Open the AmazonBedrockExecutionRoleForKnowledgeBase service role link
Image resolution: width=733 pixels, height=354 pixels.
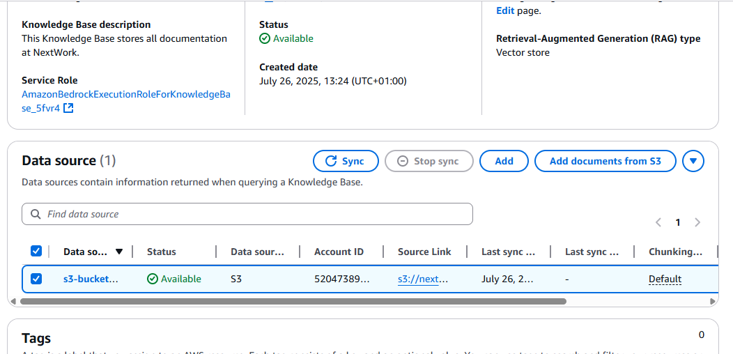pos(126,102)
